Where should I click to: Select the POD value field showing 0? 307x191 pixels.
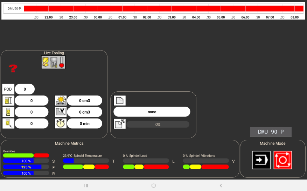coord(25,89)
